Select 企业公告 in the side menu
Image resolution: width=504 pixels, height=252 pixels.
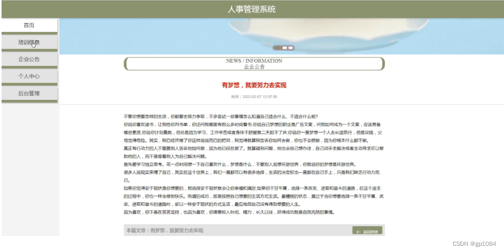[x=29, y=60]
